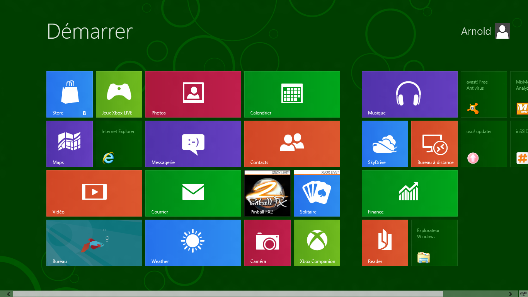Open Explorateur Windows tile
Viewport: 528px width, 297px height.
click(434, 243)
